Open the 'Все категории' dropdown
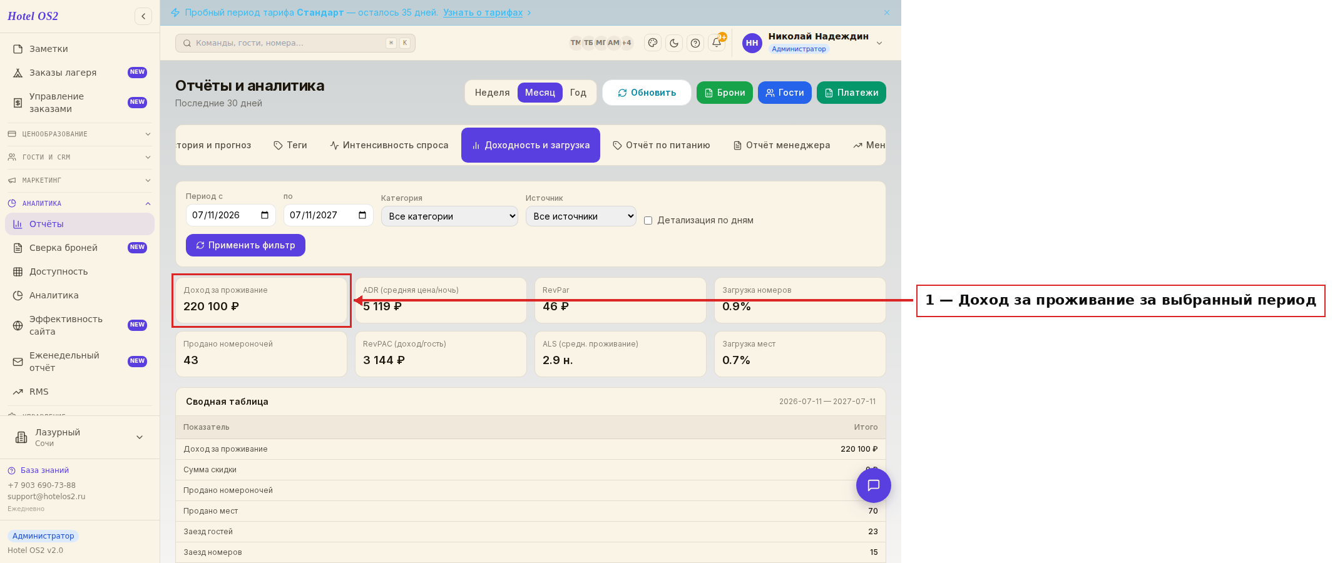The height and width of the screenshot is (563, 1340). click(x=449, y=216)
